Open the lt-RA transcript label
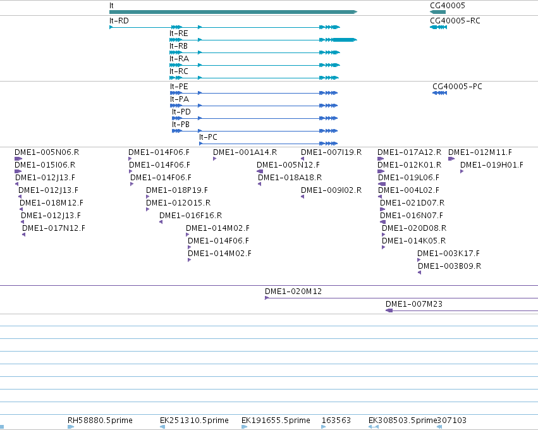Image resolution: width=538 pixels, height=430 pixels. click(x=179, y=59)
